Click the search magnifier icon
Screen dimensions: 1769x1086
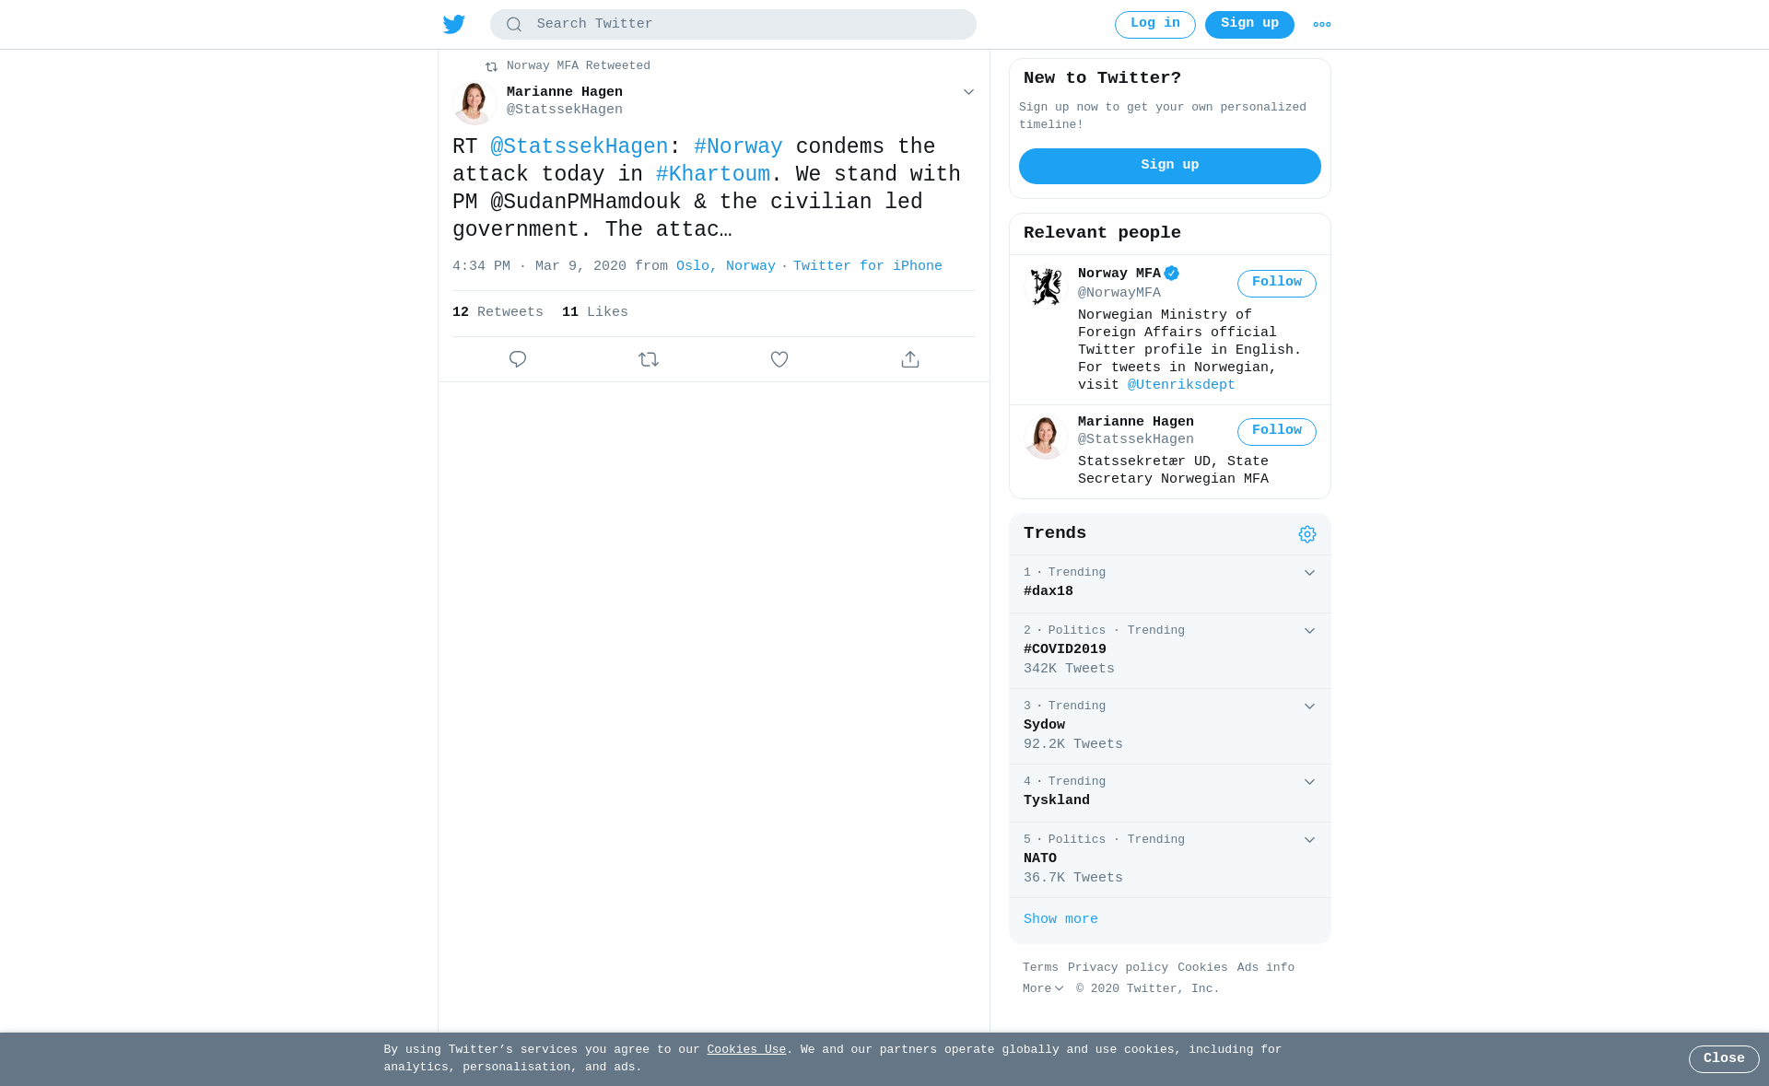click(x=514, y=25)
